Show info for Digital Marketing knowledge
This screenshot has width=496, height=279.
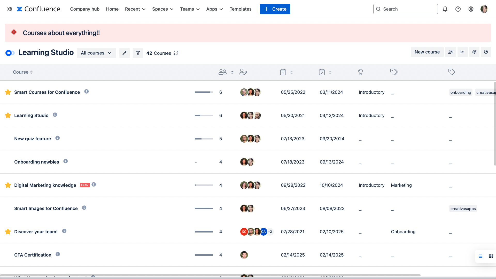[94, 184]
